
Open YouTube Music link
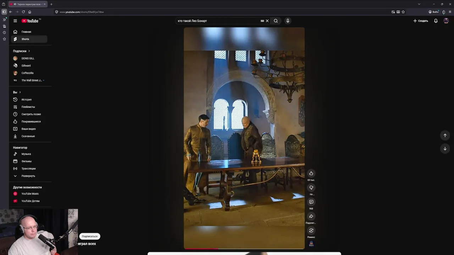[x=28, y=194]
